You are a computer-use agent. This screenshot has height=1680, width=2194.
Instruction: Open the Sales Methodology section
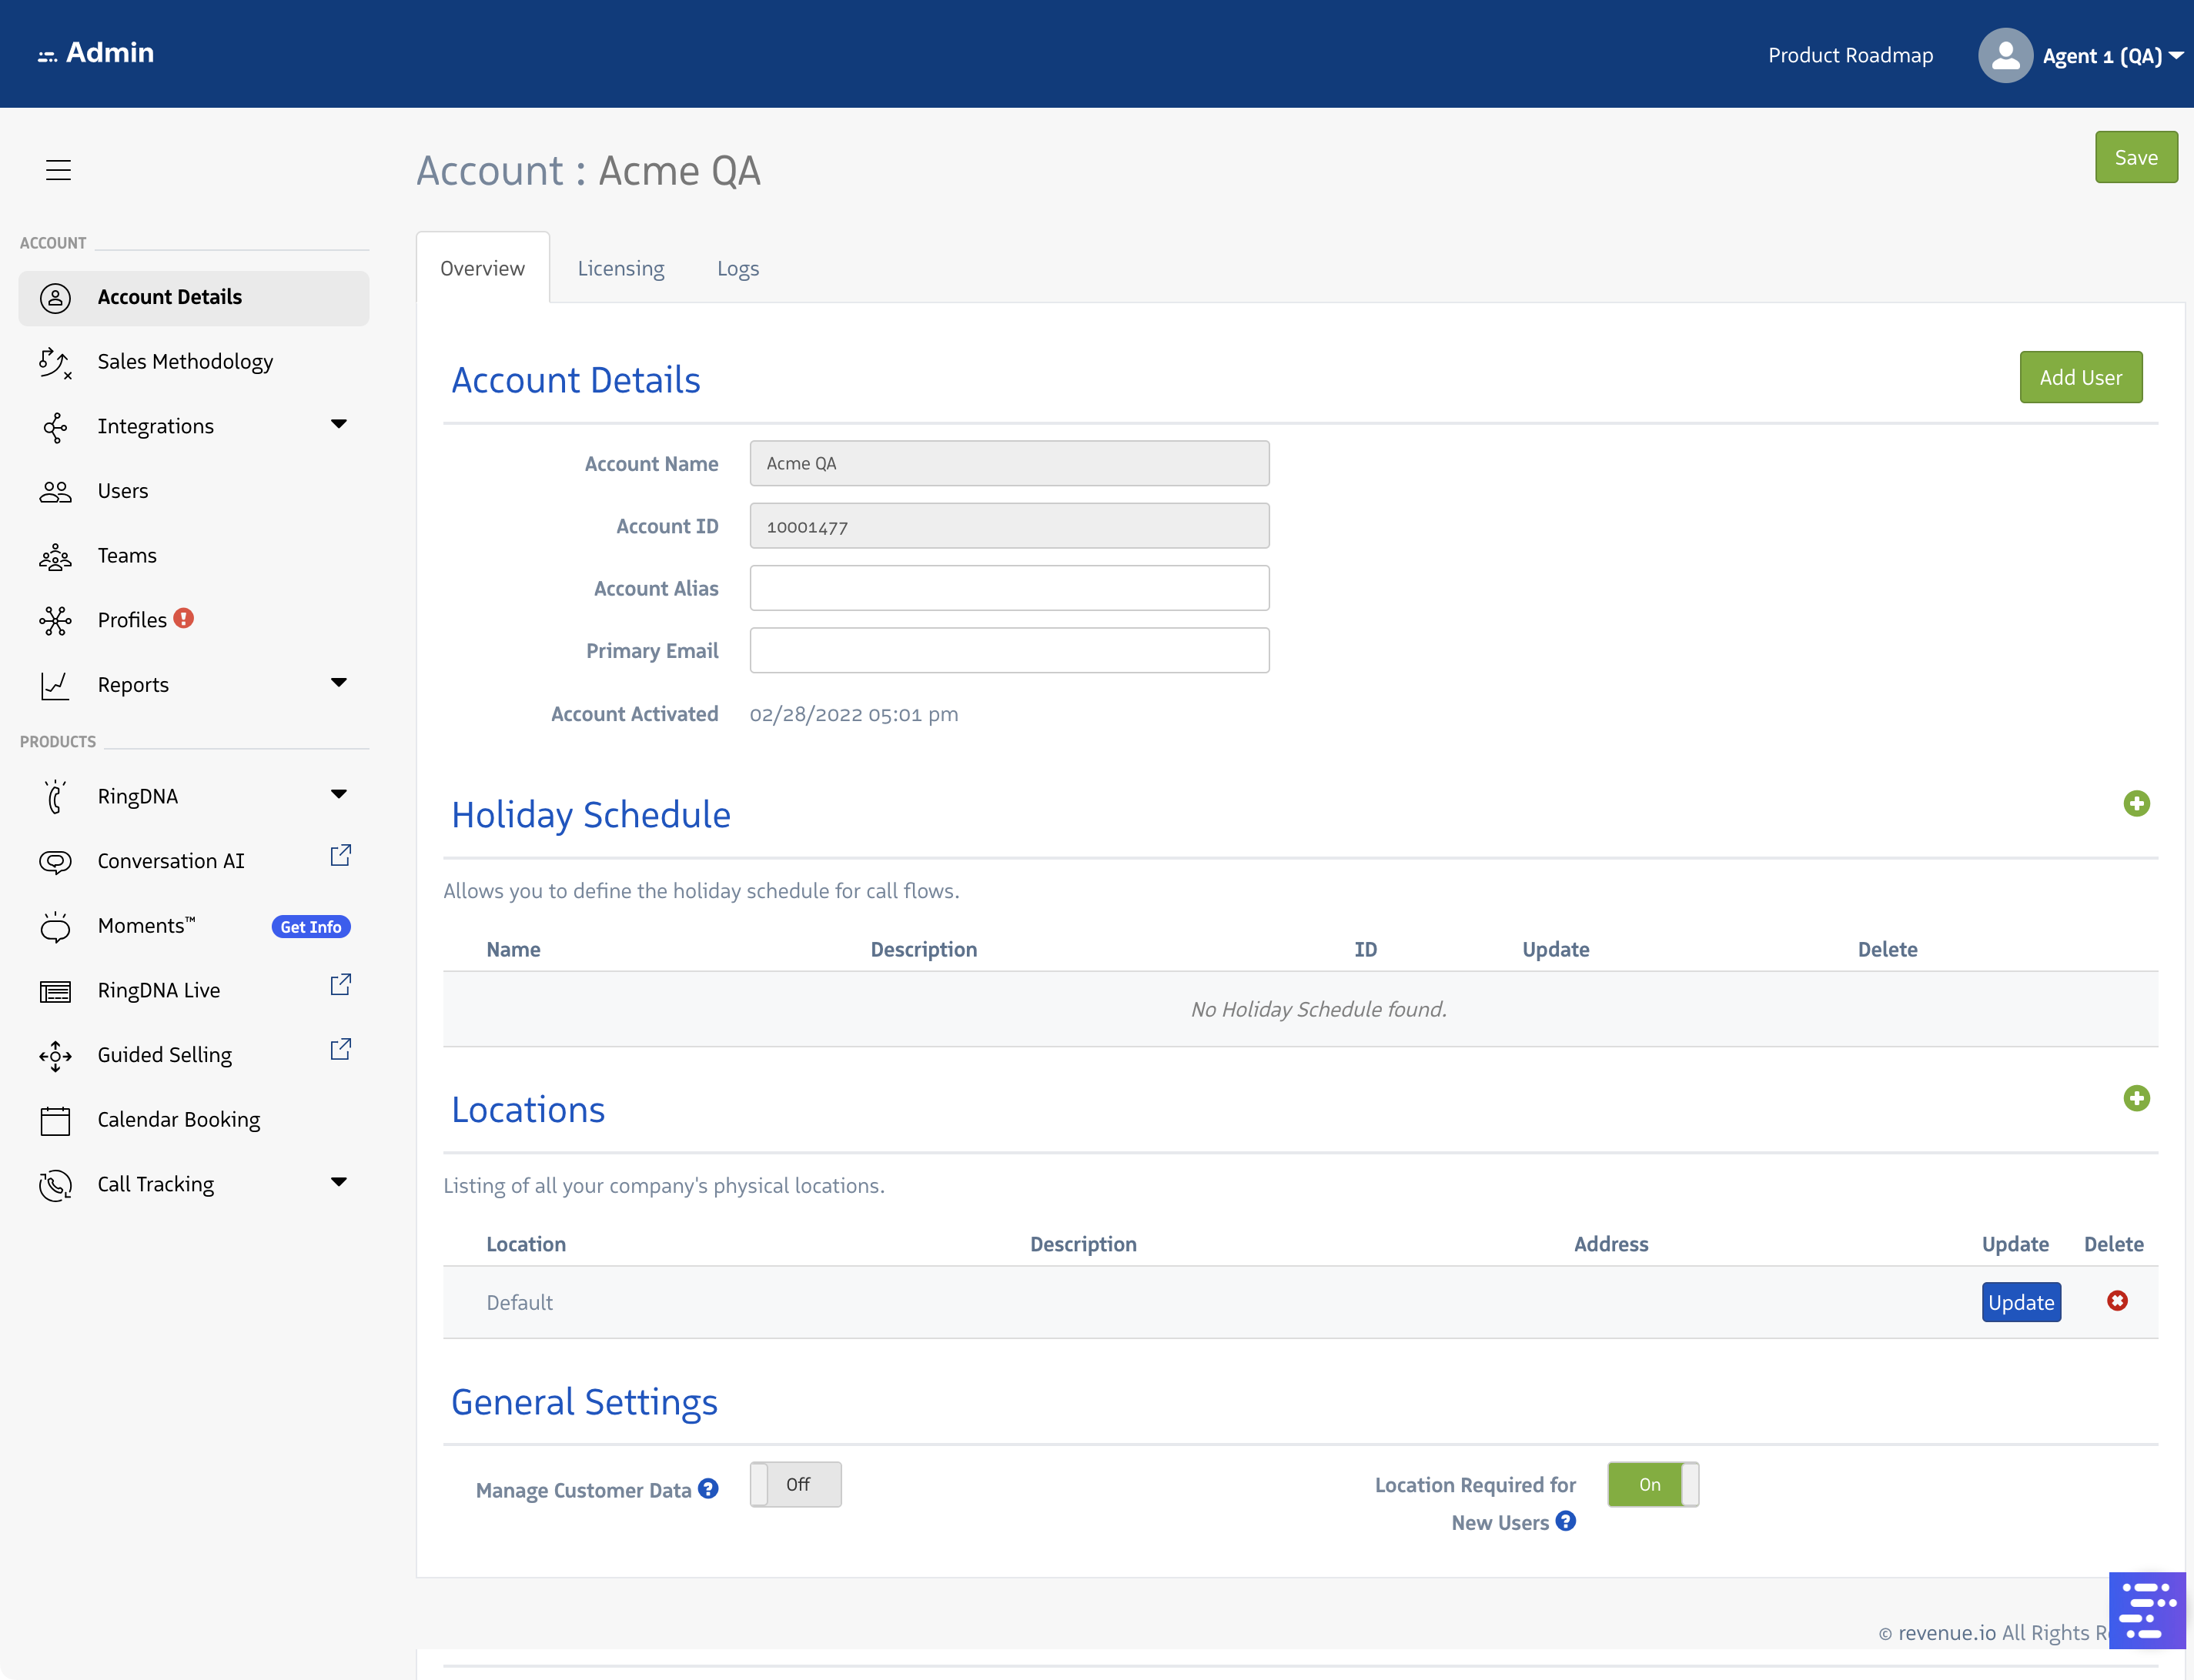185,361
